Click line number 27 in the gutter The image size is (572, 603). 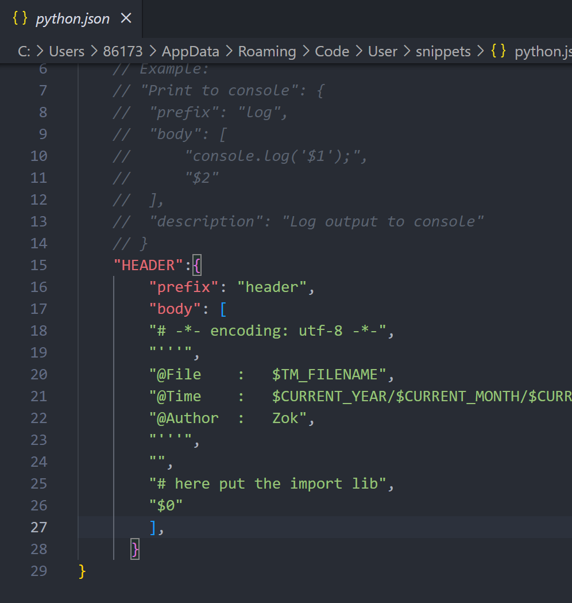[x=39, y=527]
